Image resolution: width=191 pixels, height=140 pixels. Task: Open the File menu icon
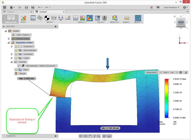(12, 7)
